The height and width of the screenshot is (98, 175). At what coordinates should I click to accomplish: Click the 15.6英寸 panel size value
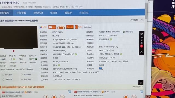point(56,36)
